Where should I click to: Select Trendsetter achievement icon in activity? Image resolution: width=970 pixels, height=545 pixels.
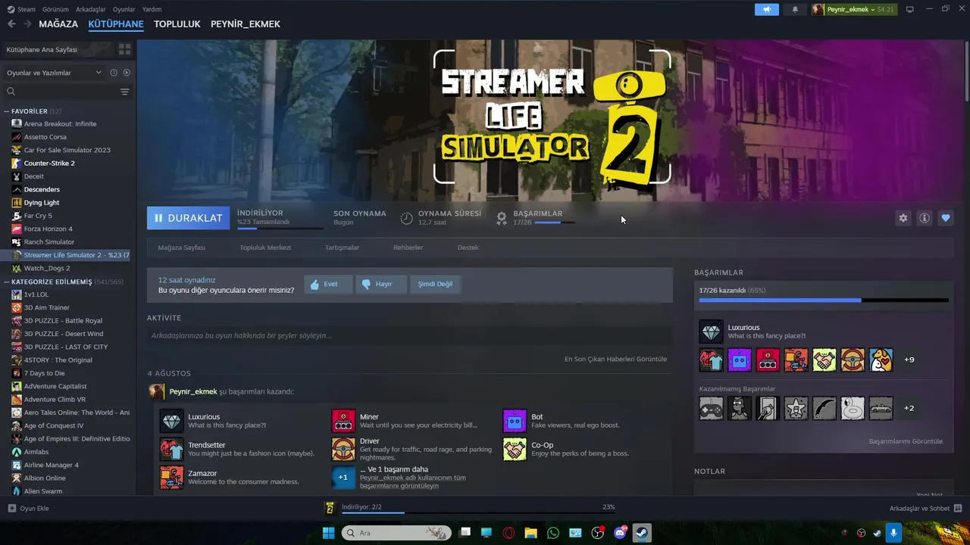click(x=171, y=449)
